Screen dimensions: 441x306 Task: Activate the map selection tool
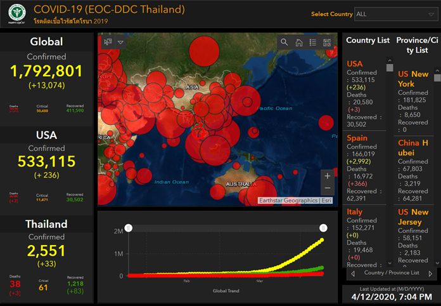click(108, 42)
